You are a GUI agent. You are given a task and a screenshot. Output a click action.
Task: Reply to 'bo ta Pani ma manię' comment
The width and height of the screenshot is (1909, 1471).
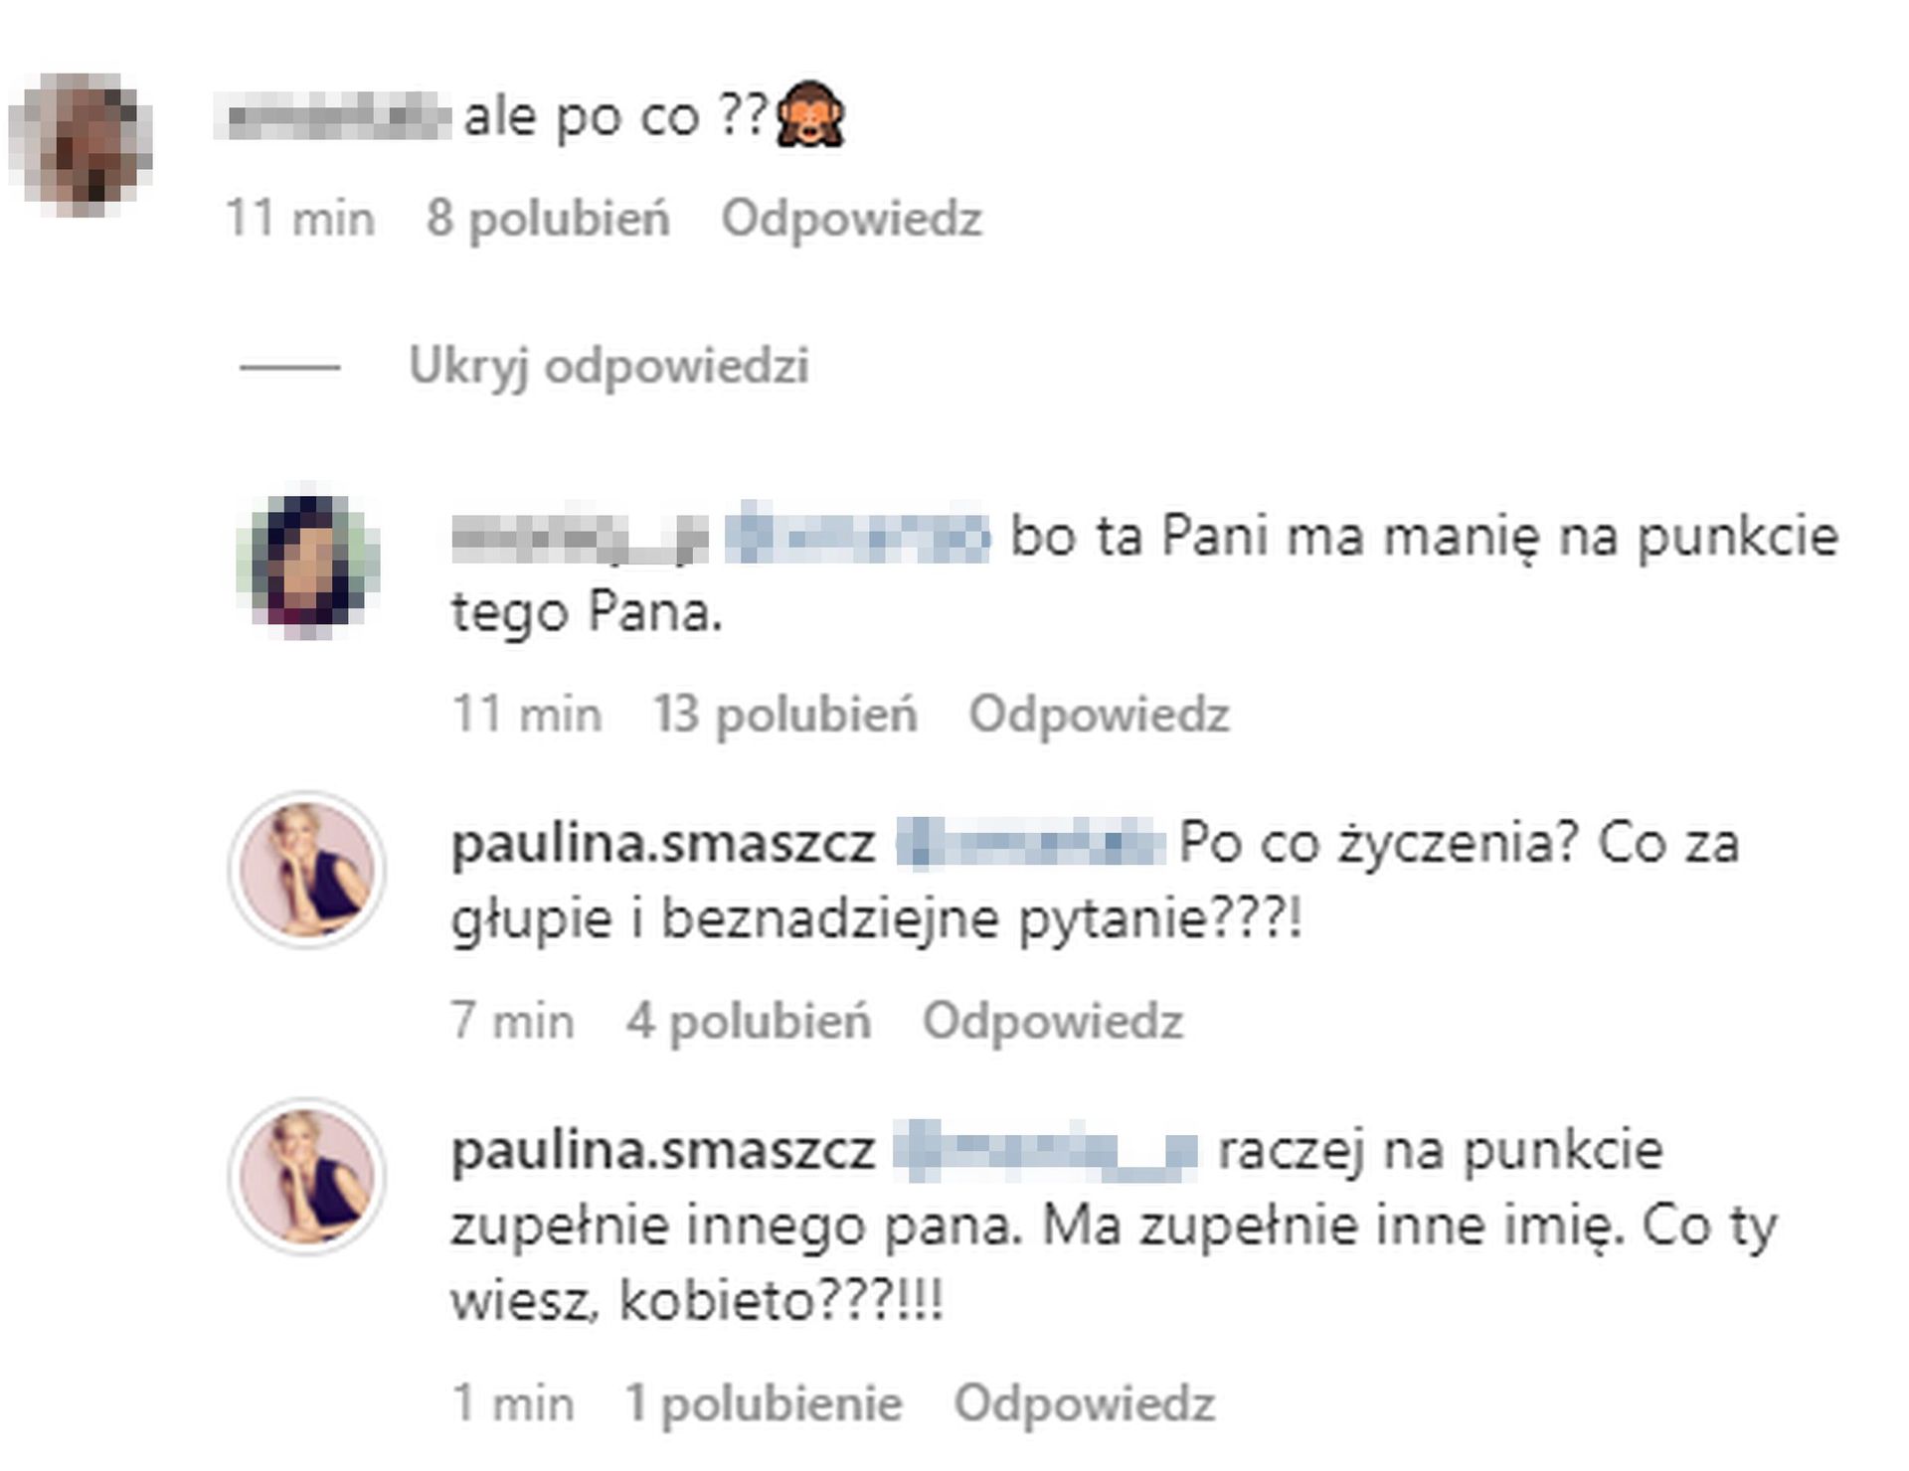tap(1100, 714)
